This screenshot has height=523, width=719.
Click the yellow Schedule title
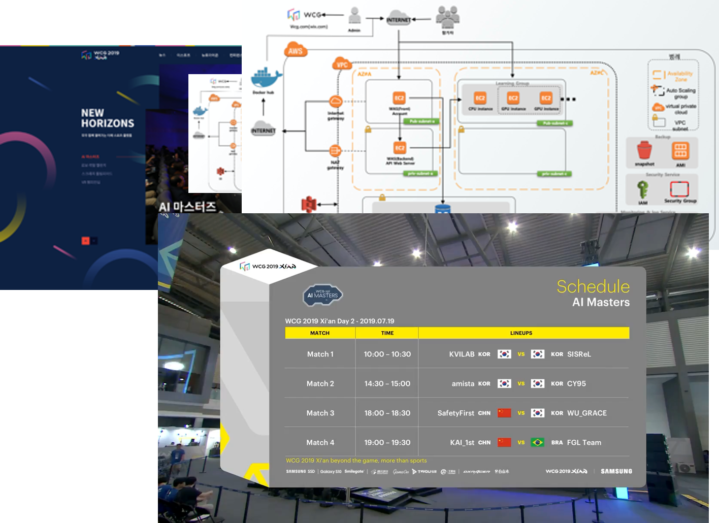pos(593,286)
